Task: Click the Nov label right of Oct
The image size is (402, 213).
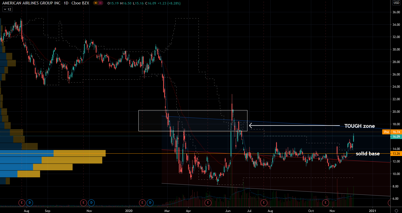Action: [x=332, y=211]
